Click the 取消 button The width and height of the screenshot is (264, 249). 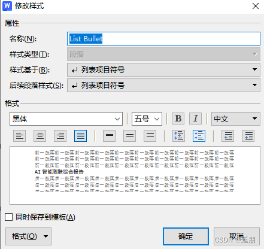click(236, 236)
